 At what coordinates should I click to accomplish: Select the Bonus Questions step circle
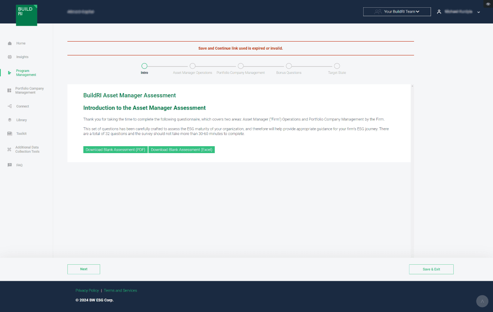(x=289, y=66)
